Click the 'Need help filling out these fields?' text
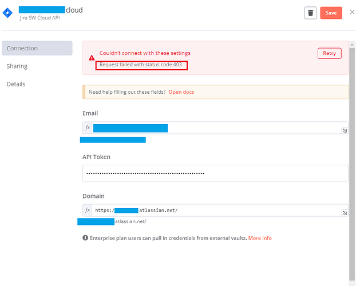356x286 pixels. 127,92
